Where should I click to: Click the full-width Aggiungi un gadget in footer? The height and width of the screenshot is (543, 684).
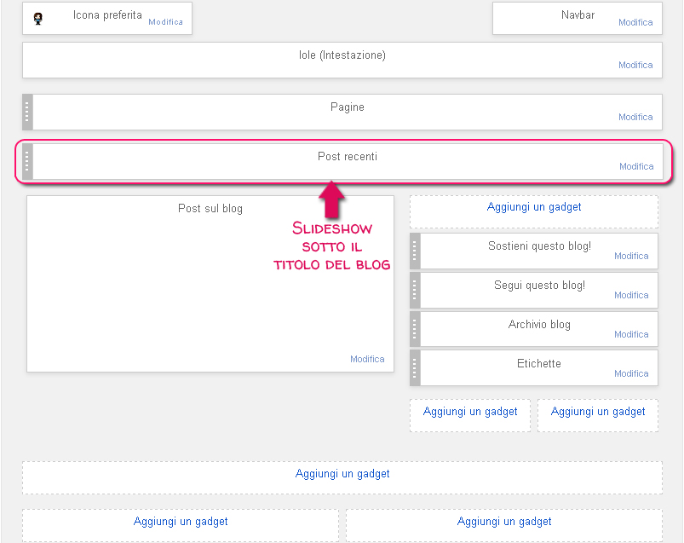[342, 474]
